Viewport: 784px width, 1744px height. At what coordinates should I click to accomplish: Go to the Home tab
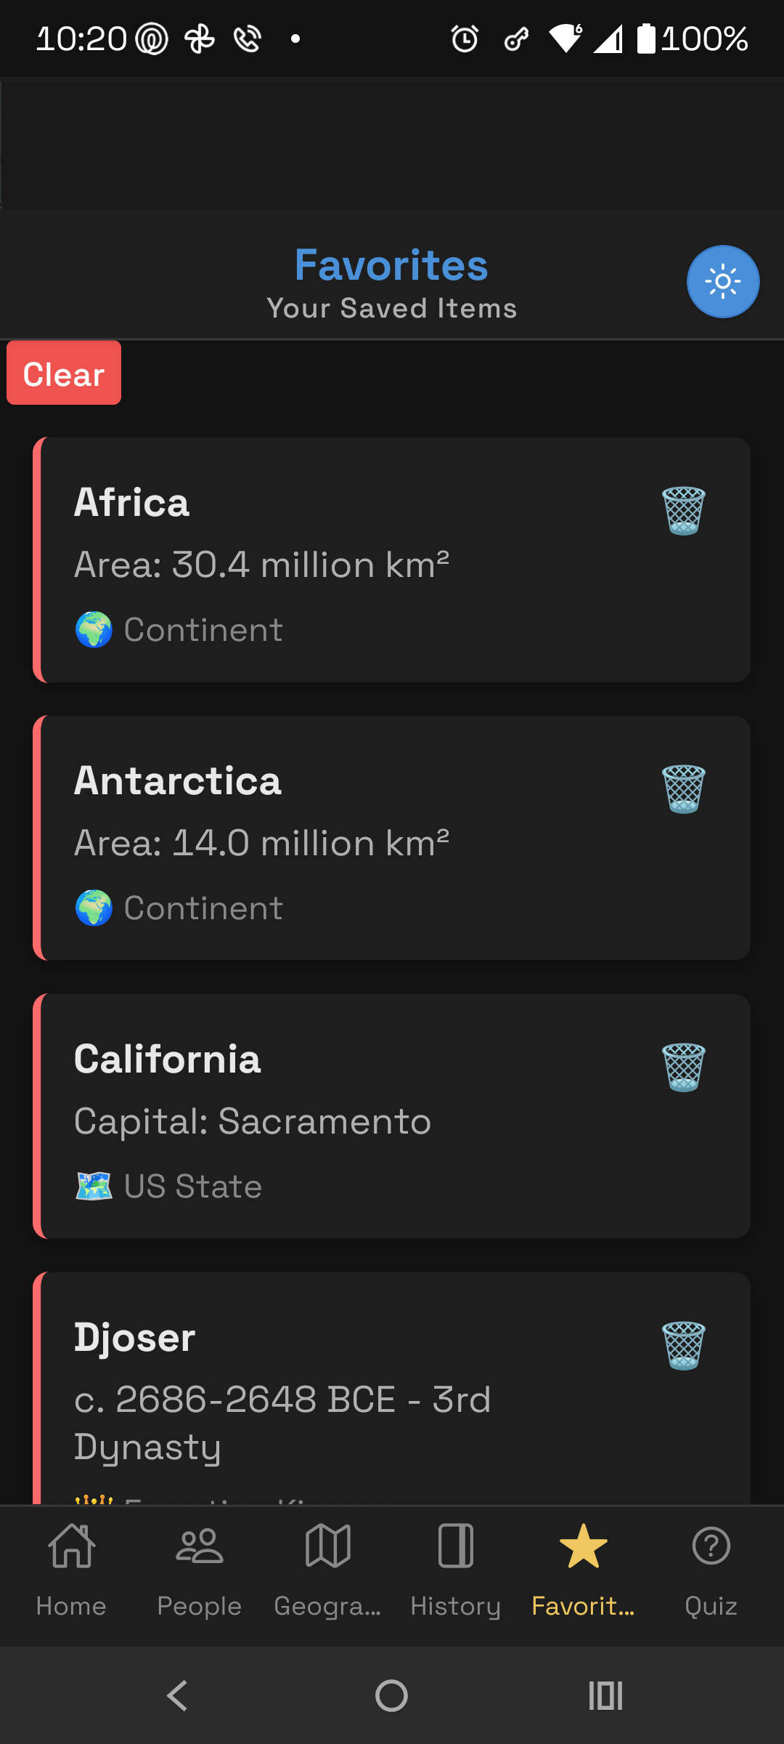[x=71, y=1570]
